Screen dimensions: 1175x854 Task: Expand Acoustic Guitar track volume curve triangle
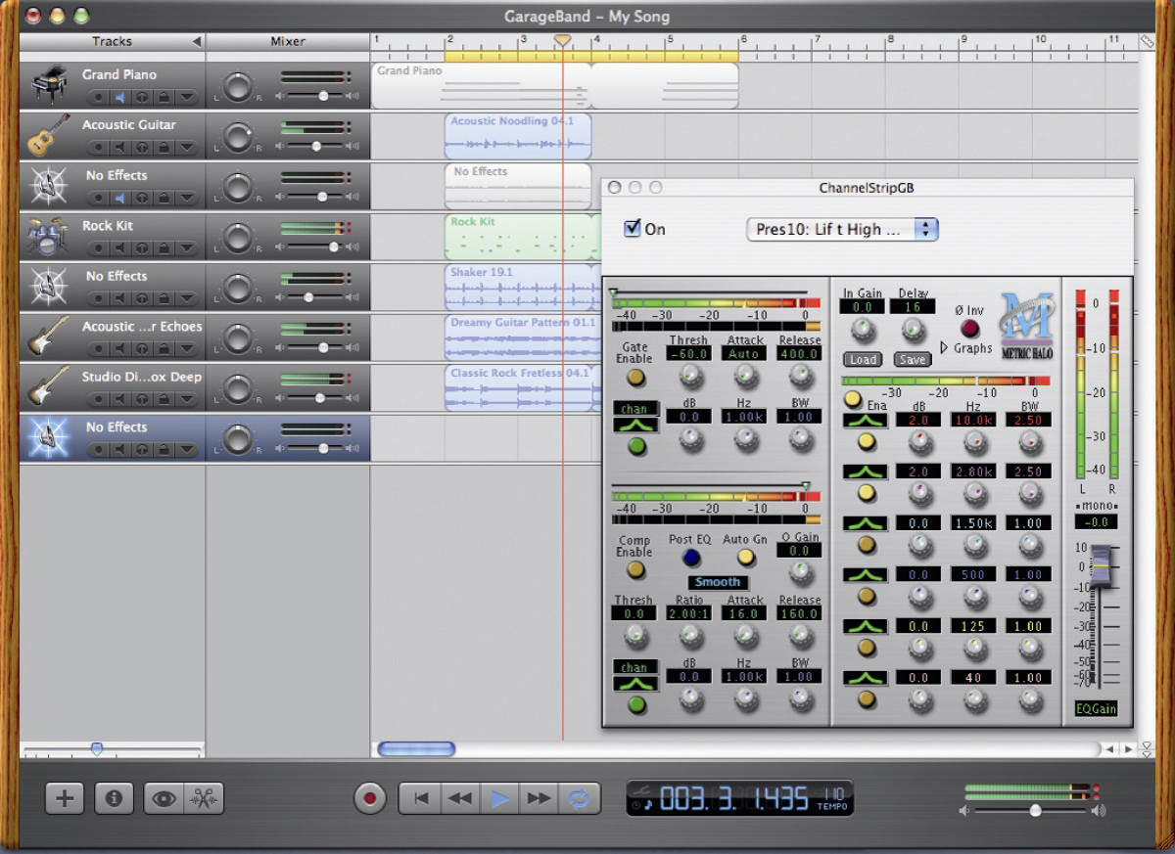187,148
